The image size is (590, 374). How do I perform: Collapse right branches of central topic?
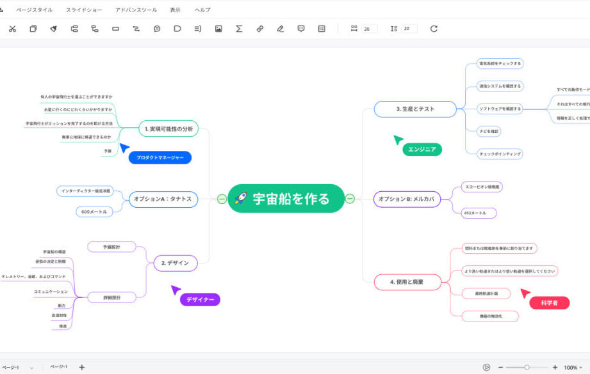point(350,199)
